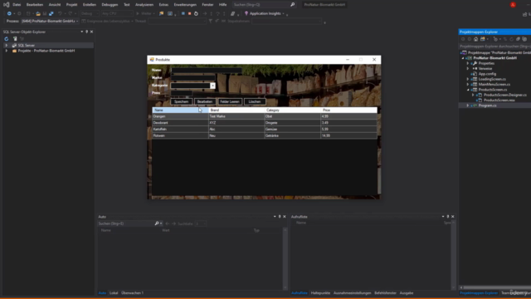The height and width of the screenshot is (299, 531).
Task: Open the Datei menu
Action: click(x=17, y=5)
